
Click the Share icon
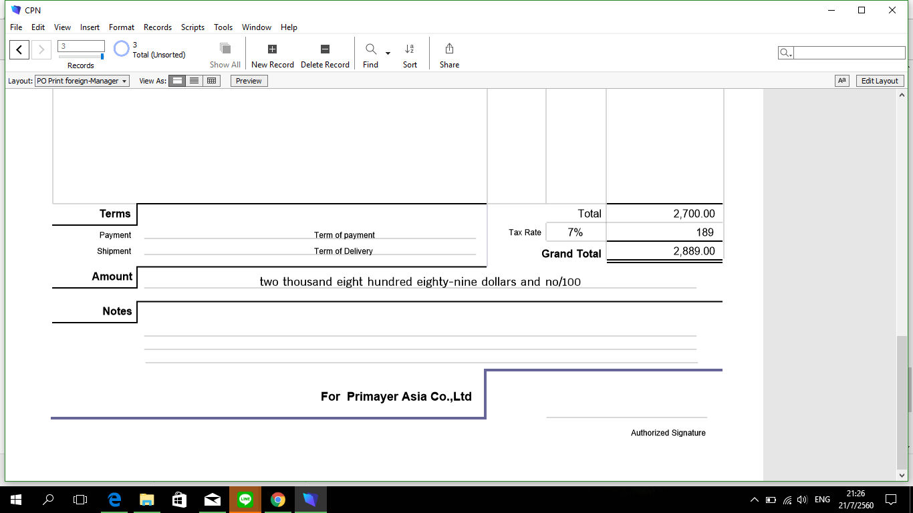tap(449, 49)
